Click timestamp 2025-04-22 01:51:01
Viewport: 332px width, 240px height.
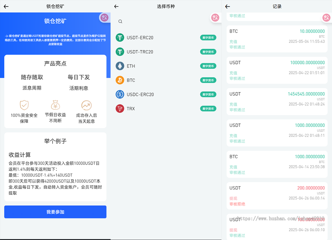(x=306, y=73)
